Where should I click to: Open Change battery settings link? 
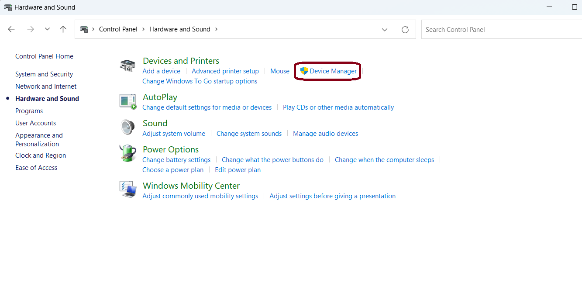point(176,160)
